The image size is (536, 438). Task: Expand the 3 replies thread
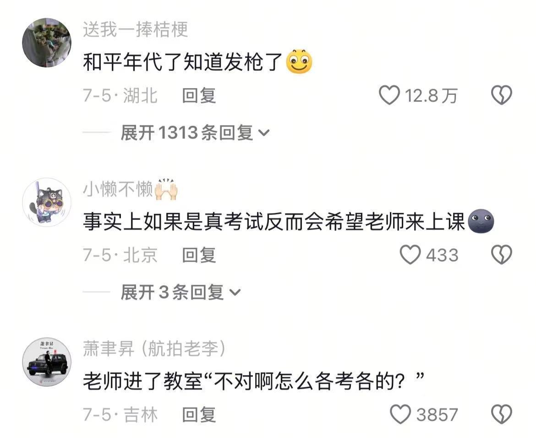tap(181, 293)
